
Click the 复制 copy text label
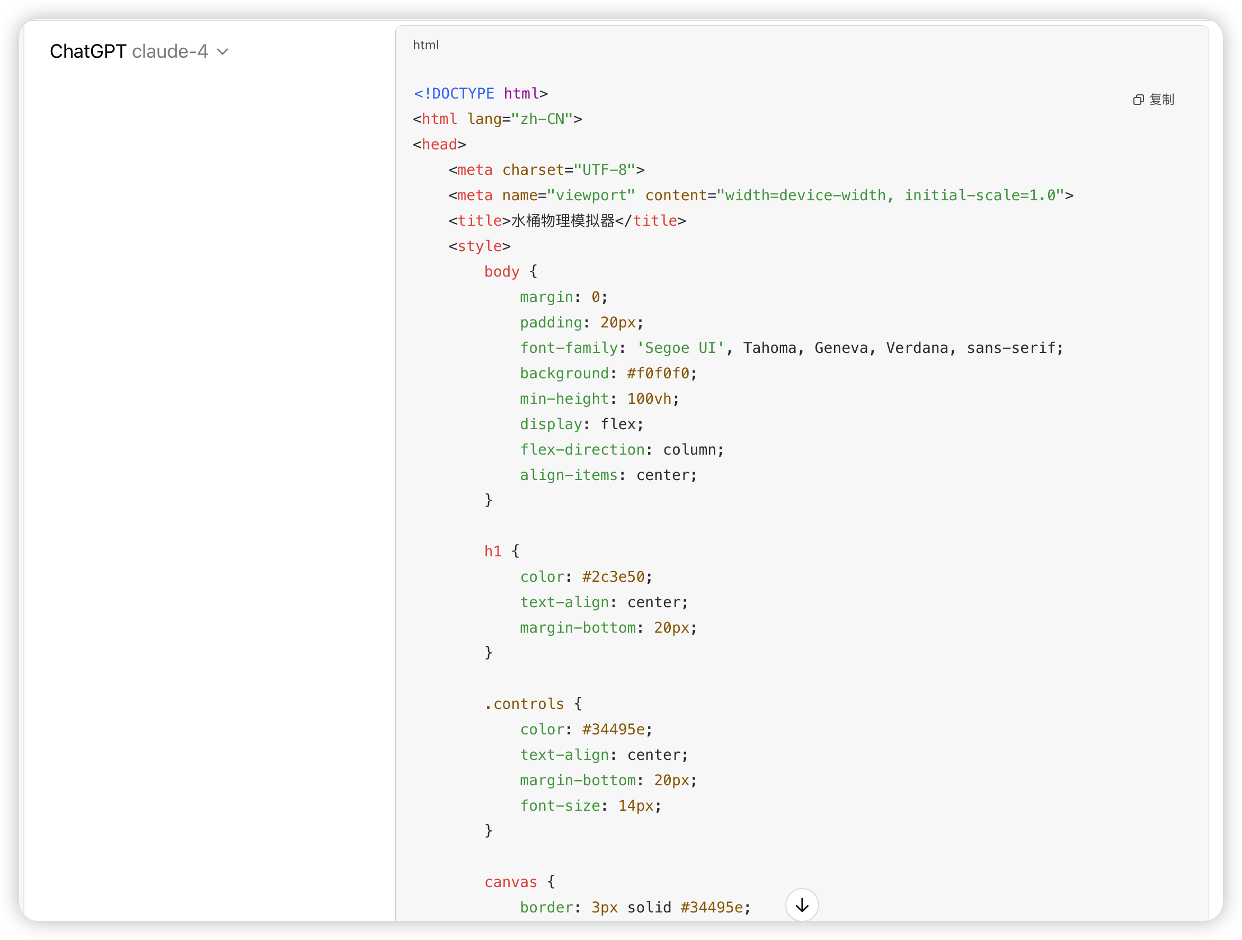(1161, 100)
